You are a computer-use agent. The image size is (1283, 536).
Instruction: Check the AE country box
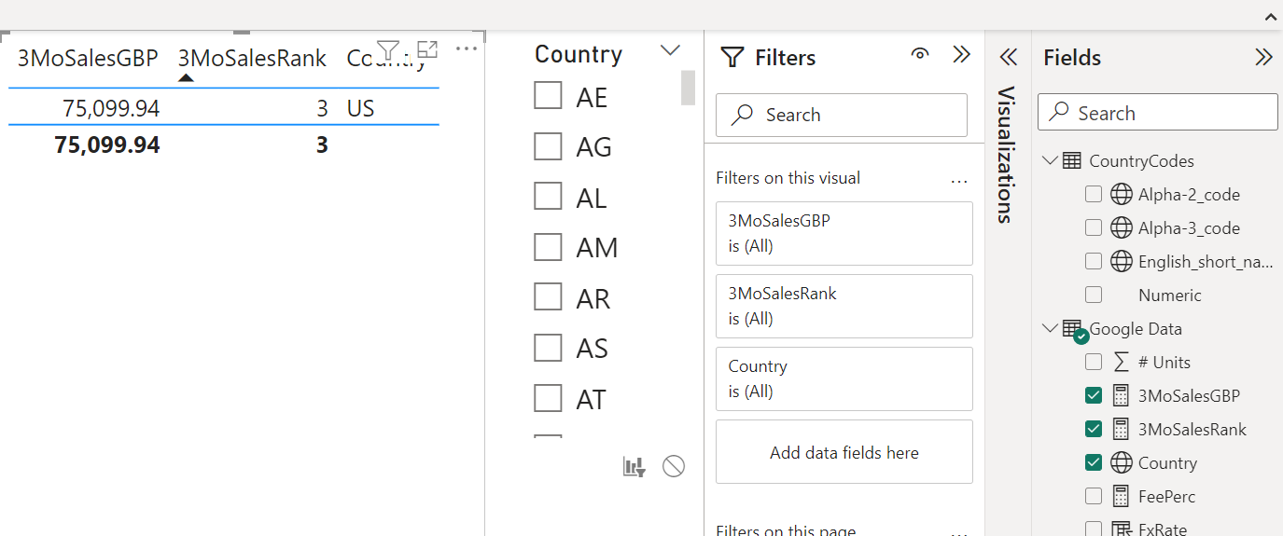pyautogui.click(x=548, y=95)
